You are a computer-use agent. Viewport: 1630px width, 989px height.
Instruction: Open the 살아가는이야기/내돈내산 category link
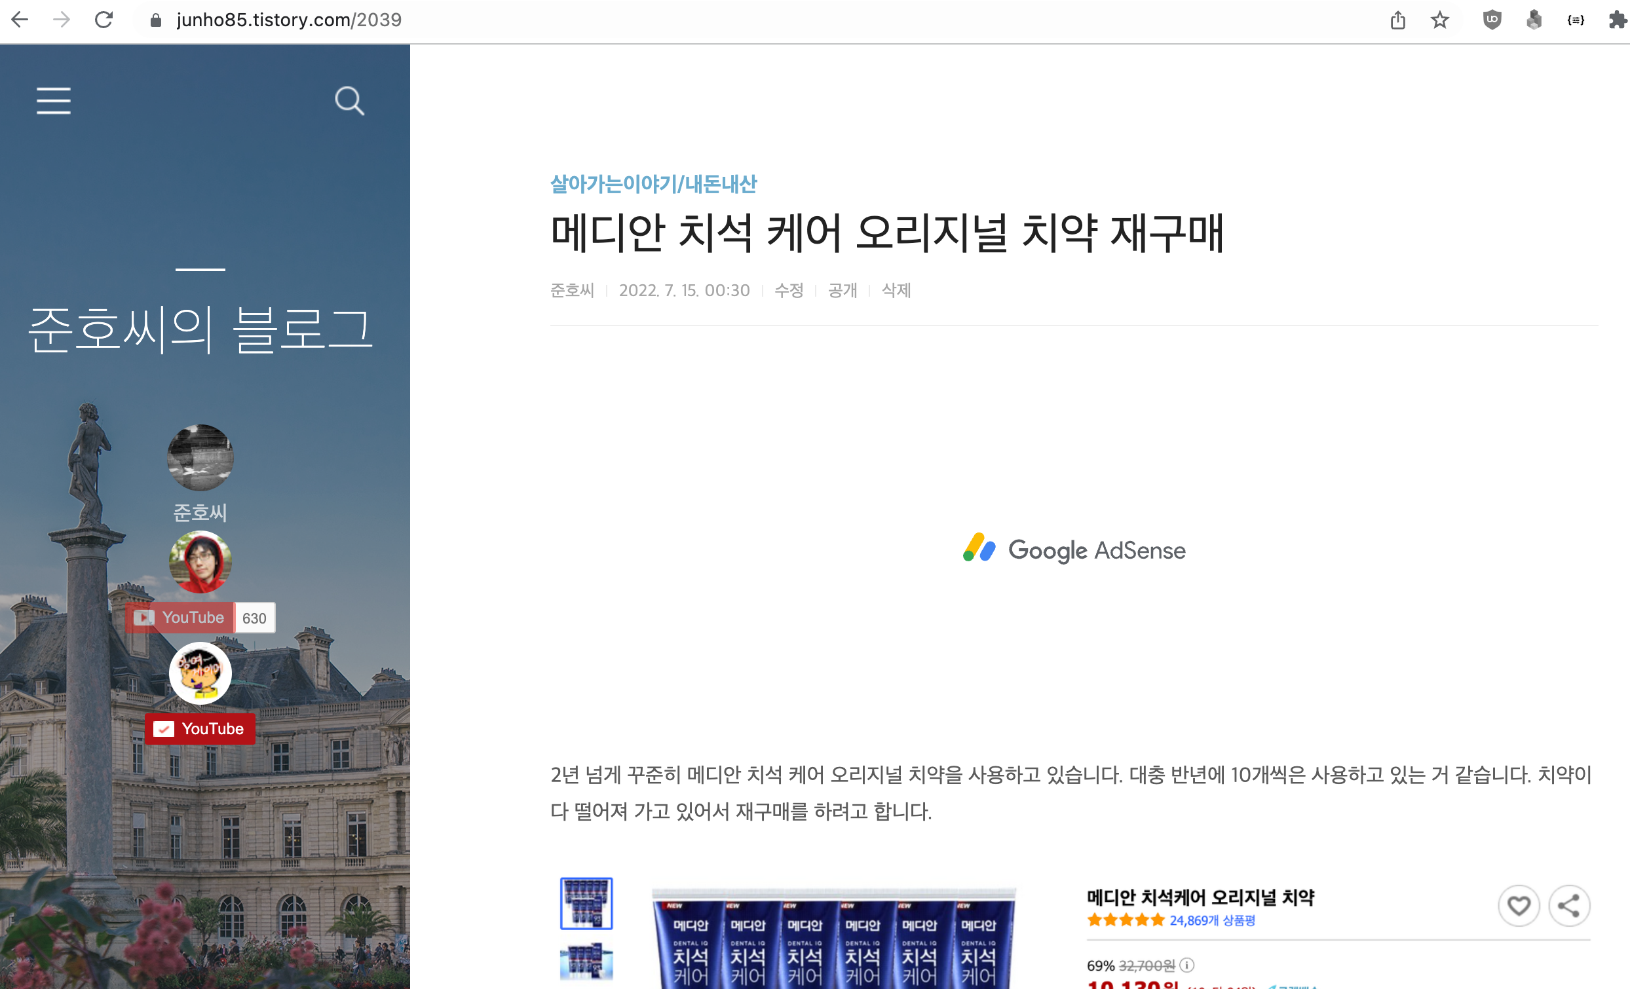pos(653,184)
